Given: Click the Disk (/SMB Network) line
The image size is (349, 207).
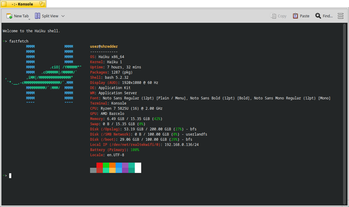Looking at the screenshot, I should coord(148,134).
